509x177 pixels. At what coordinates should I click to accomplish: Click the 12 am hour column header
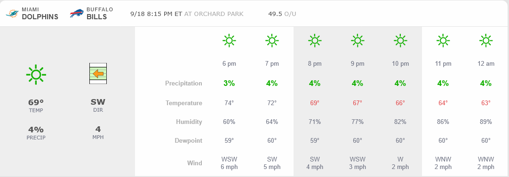[x=486, y=64]
